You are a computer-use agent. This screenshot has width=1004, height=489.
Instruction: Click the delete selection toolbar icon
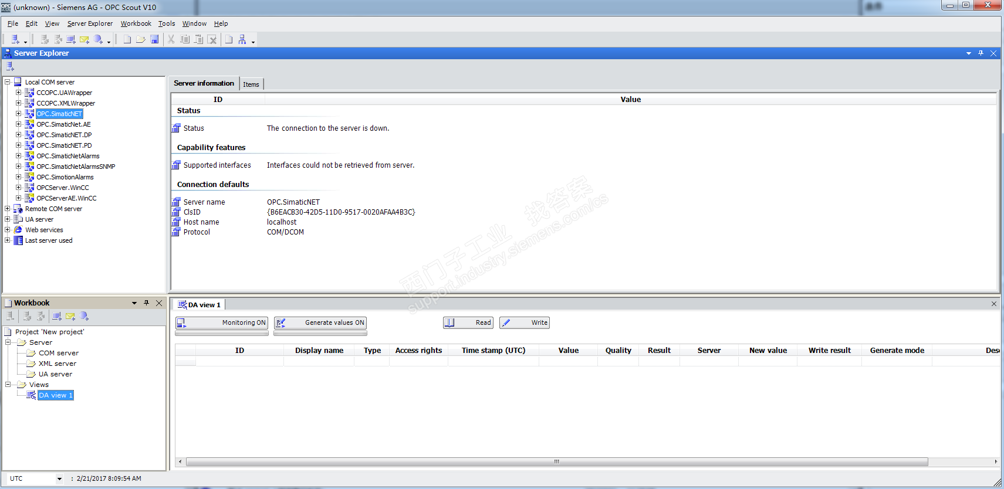tap(212, 39)
